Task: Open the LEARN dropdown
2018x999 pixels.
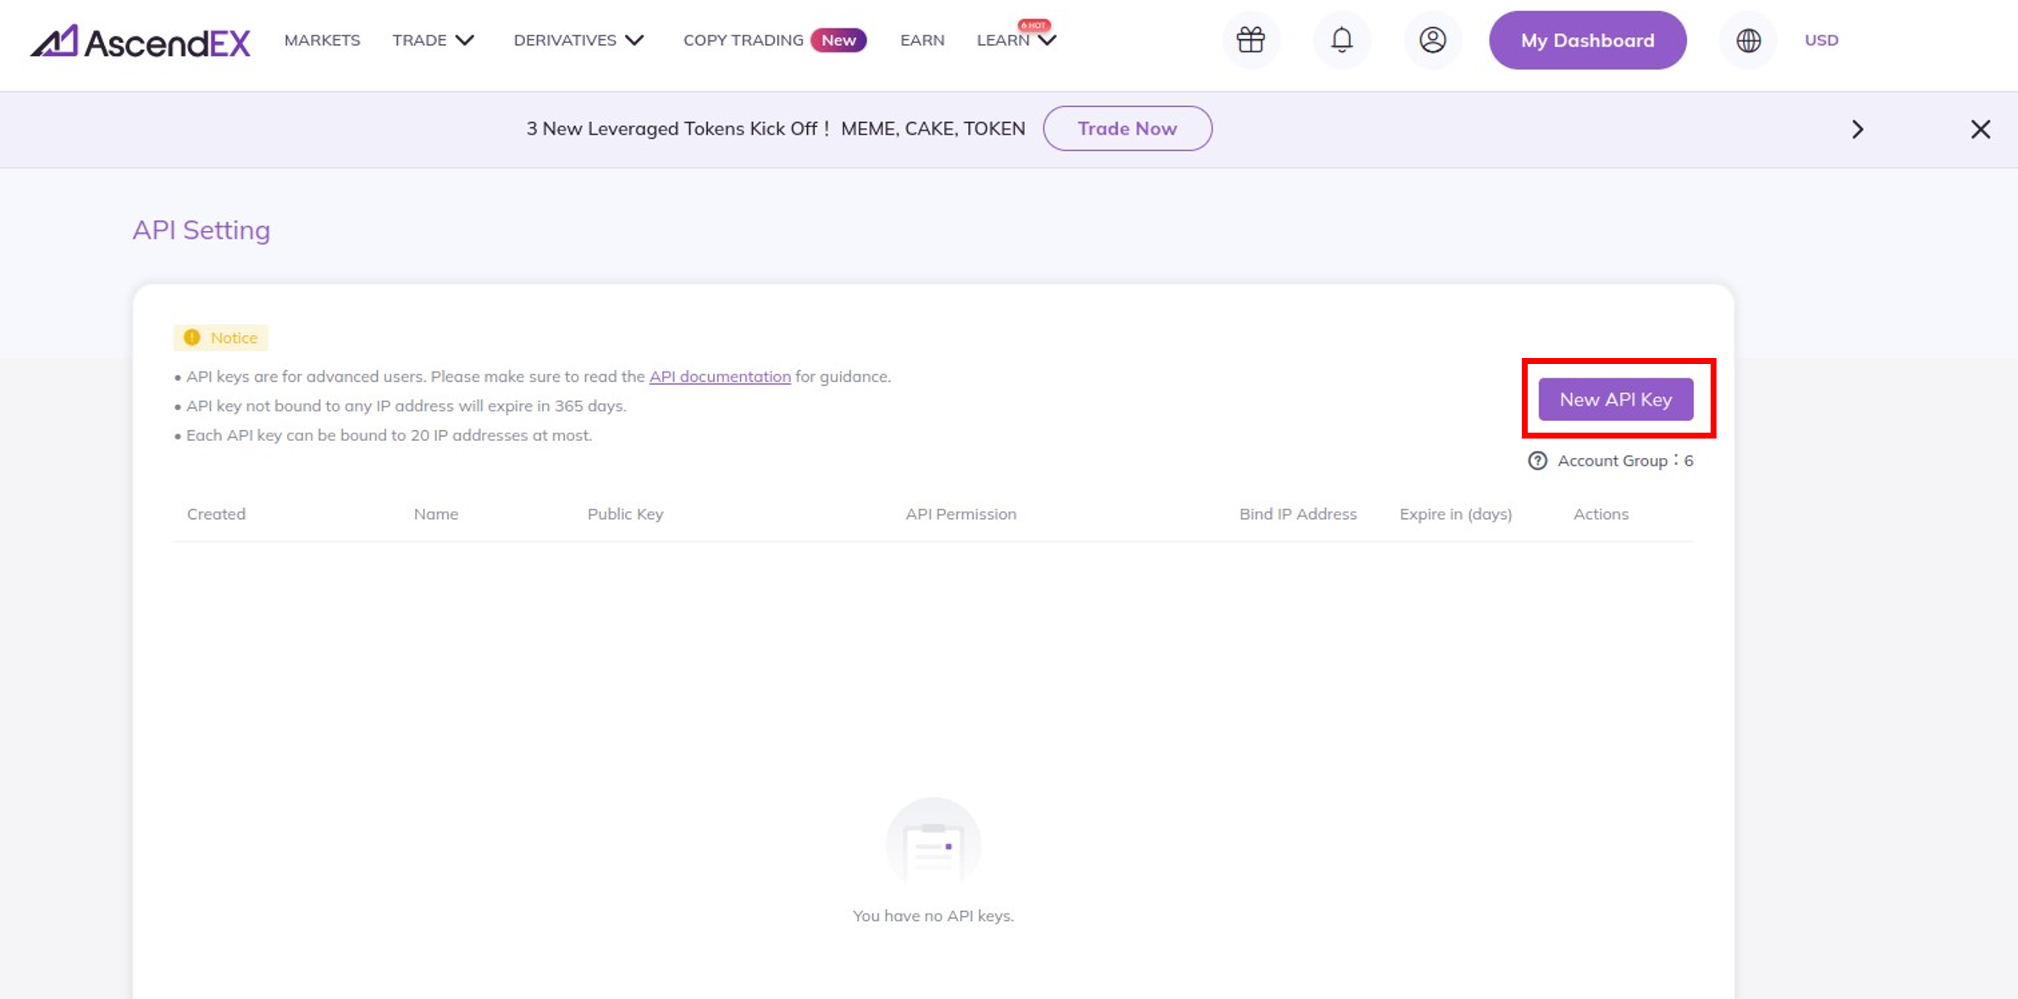Action: (x=1015, y=40)
